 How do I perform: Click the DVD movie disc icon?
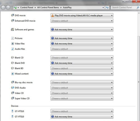click(x=12, y=15)
